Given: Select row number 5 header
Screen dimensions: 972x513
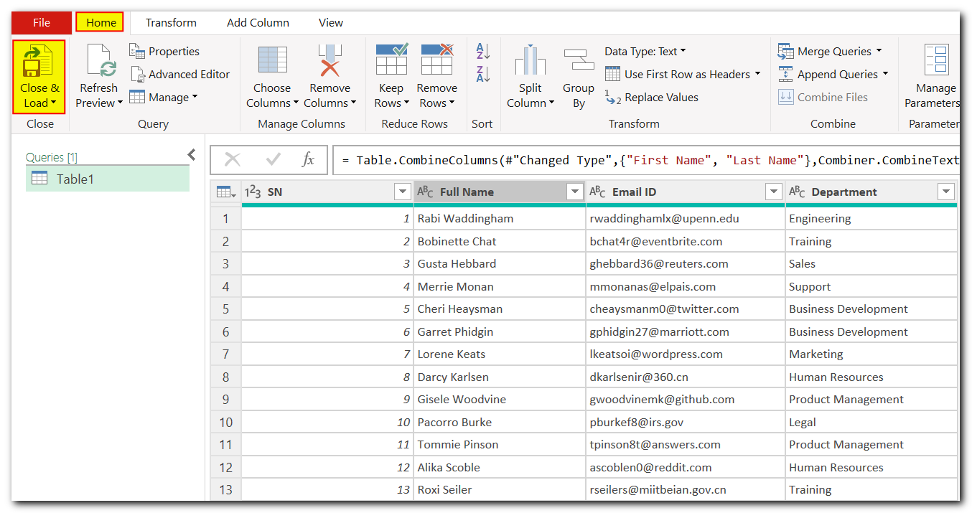Looking at the screenshot, I should coord(225,309).
